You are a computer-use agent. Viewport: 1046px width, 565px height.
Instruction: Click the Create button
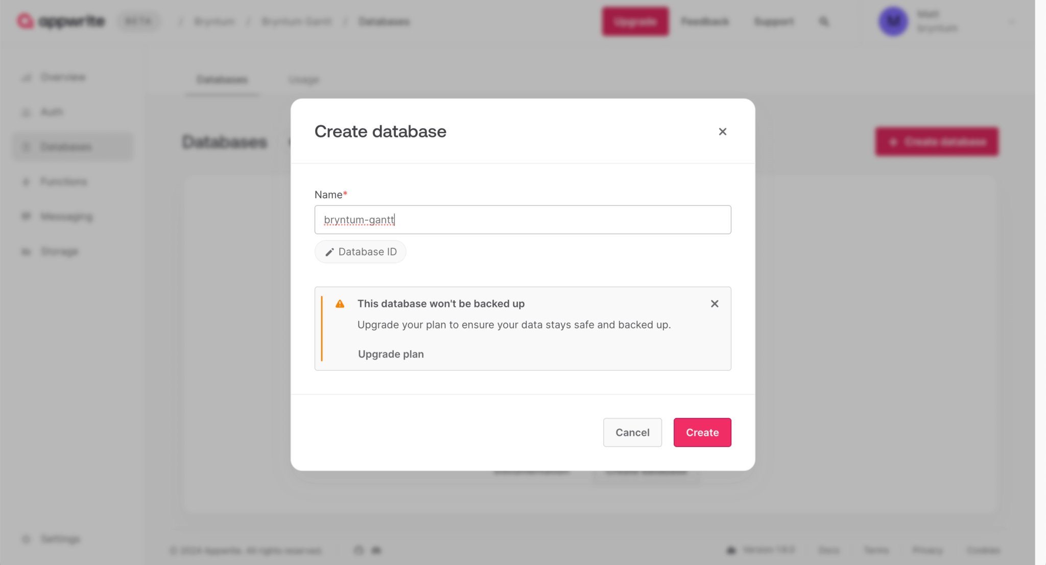(702, 433)
